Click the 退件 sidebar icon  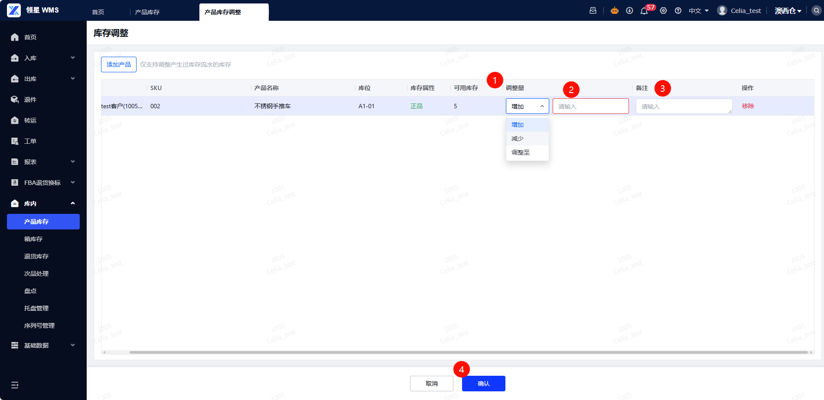[15, 100]
